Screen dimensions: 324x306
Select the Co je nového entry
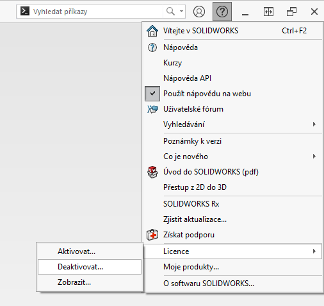(233, 157)
